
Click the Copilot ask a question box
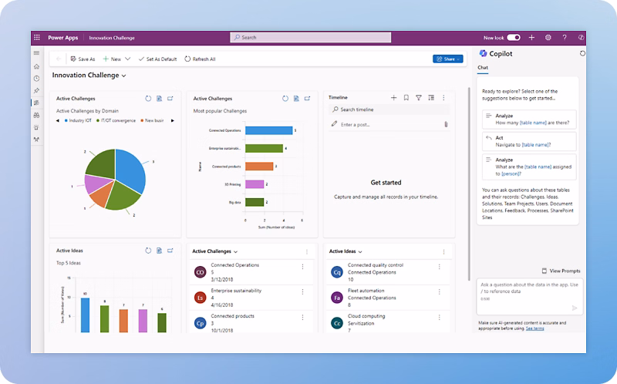529,297
